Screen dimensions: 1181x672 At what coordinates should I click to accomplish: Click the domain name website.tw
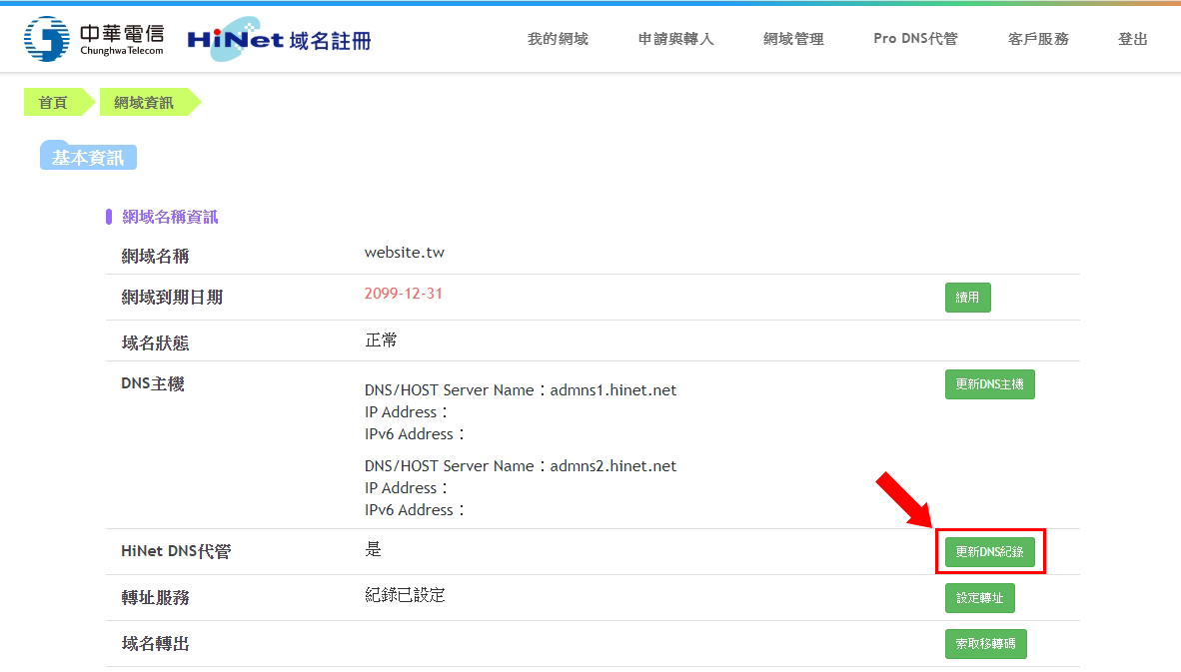point(405,253)
